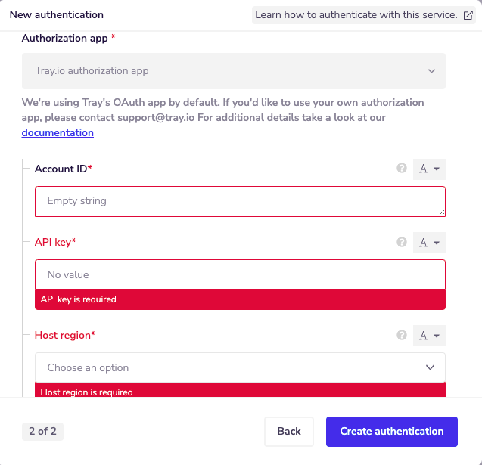482x465 pixels.
Task: Open the API key type selector
Action: click(x=429, y=243)
